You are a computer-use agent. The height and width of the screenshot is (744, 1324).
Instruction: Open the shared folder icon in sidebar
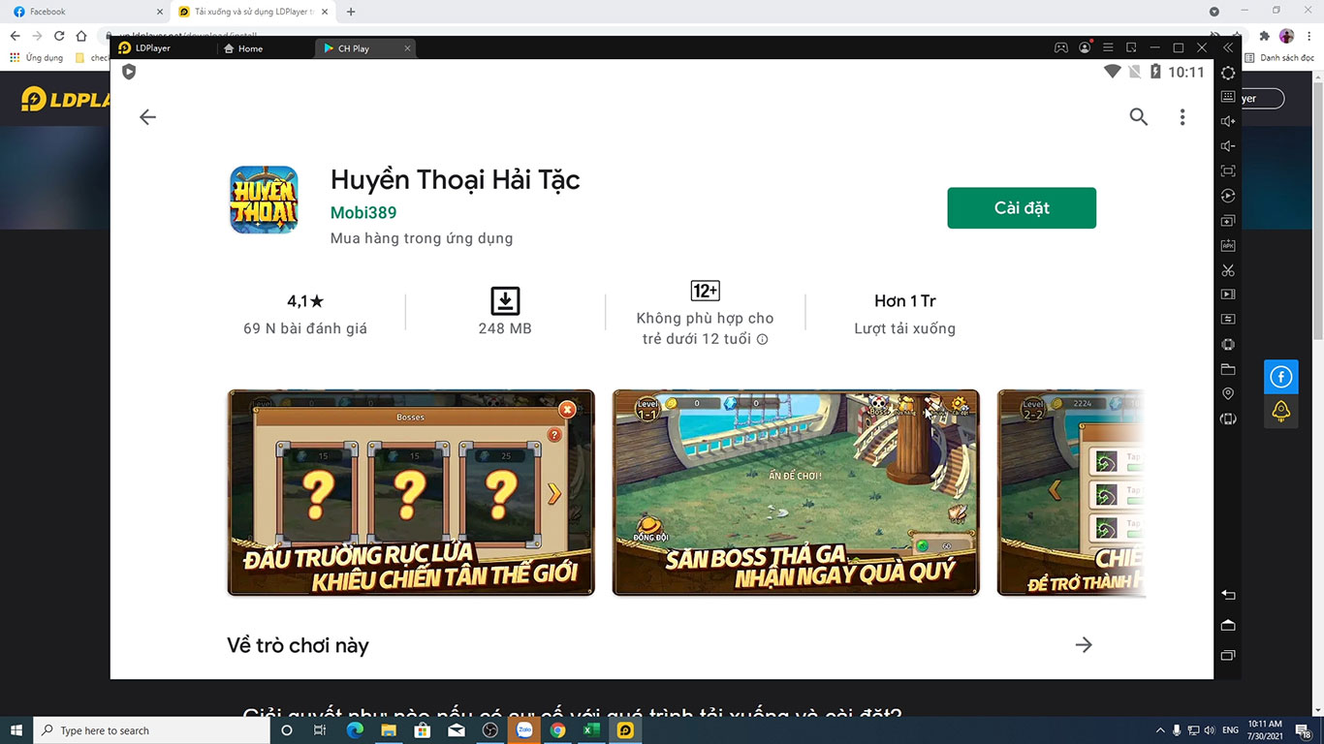(1228, 369)
